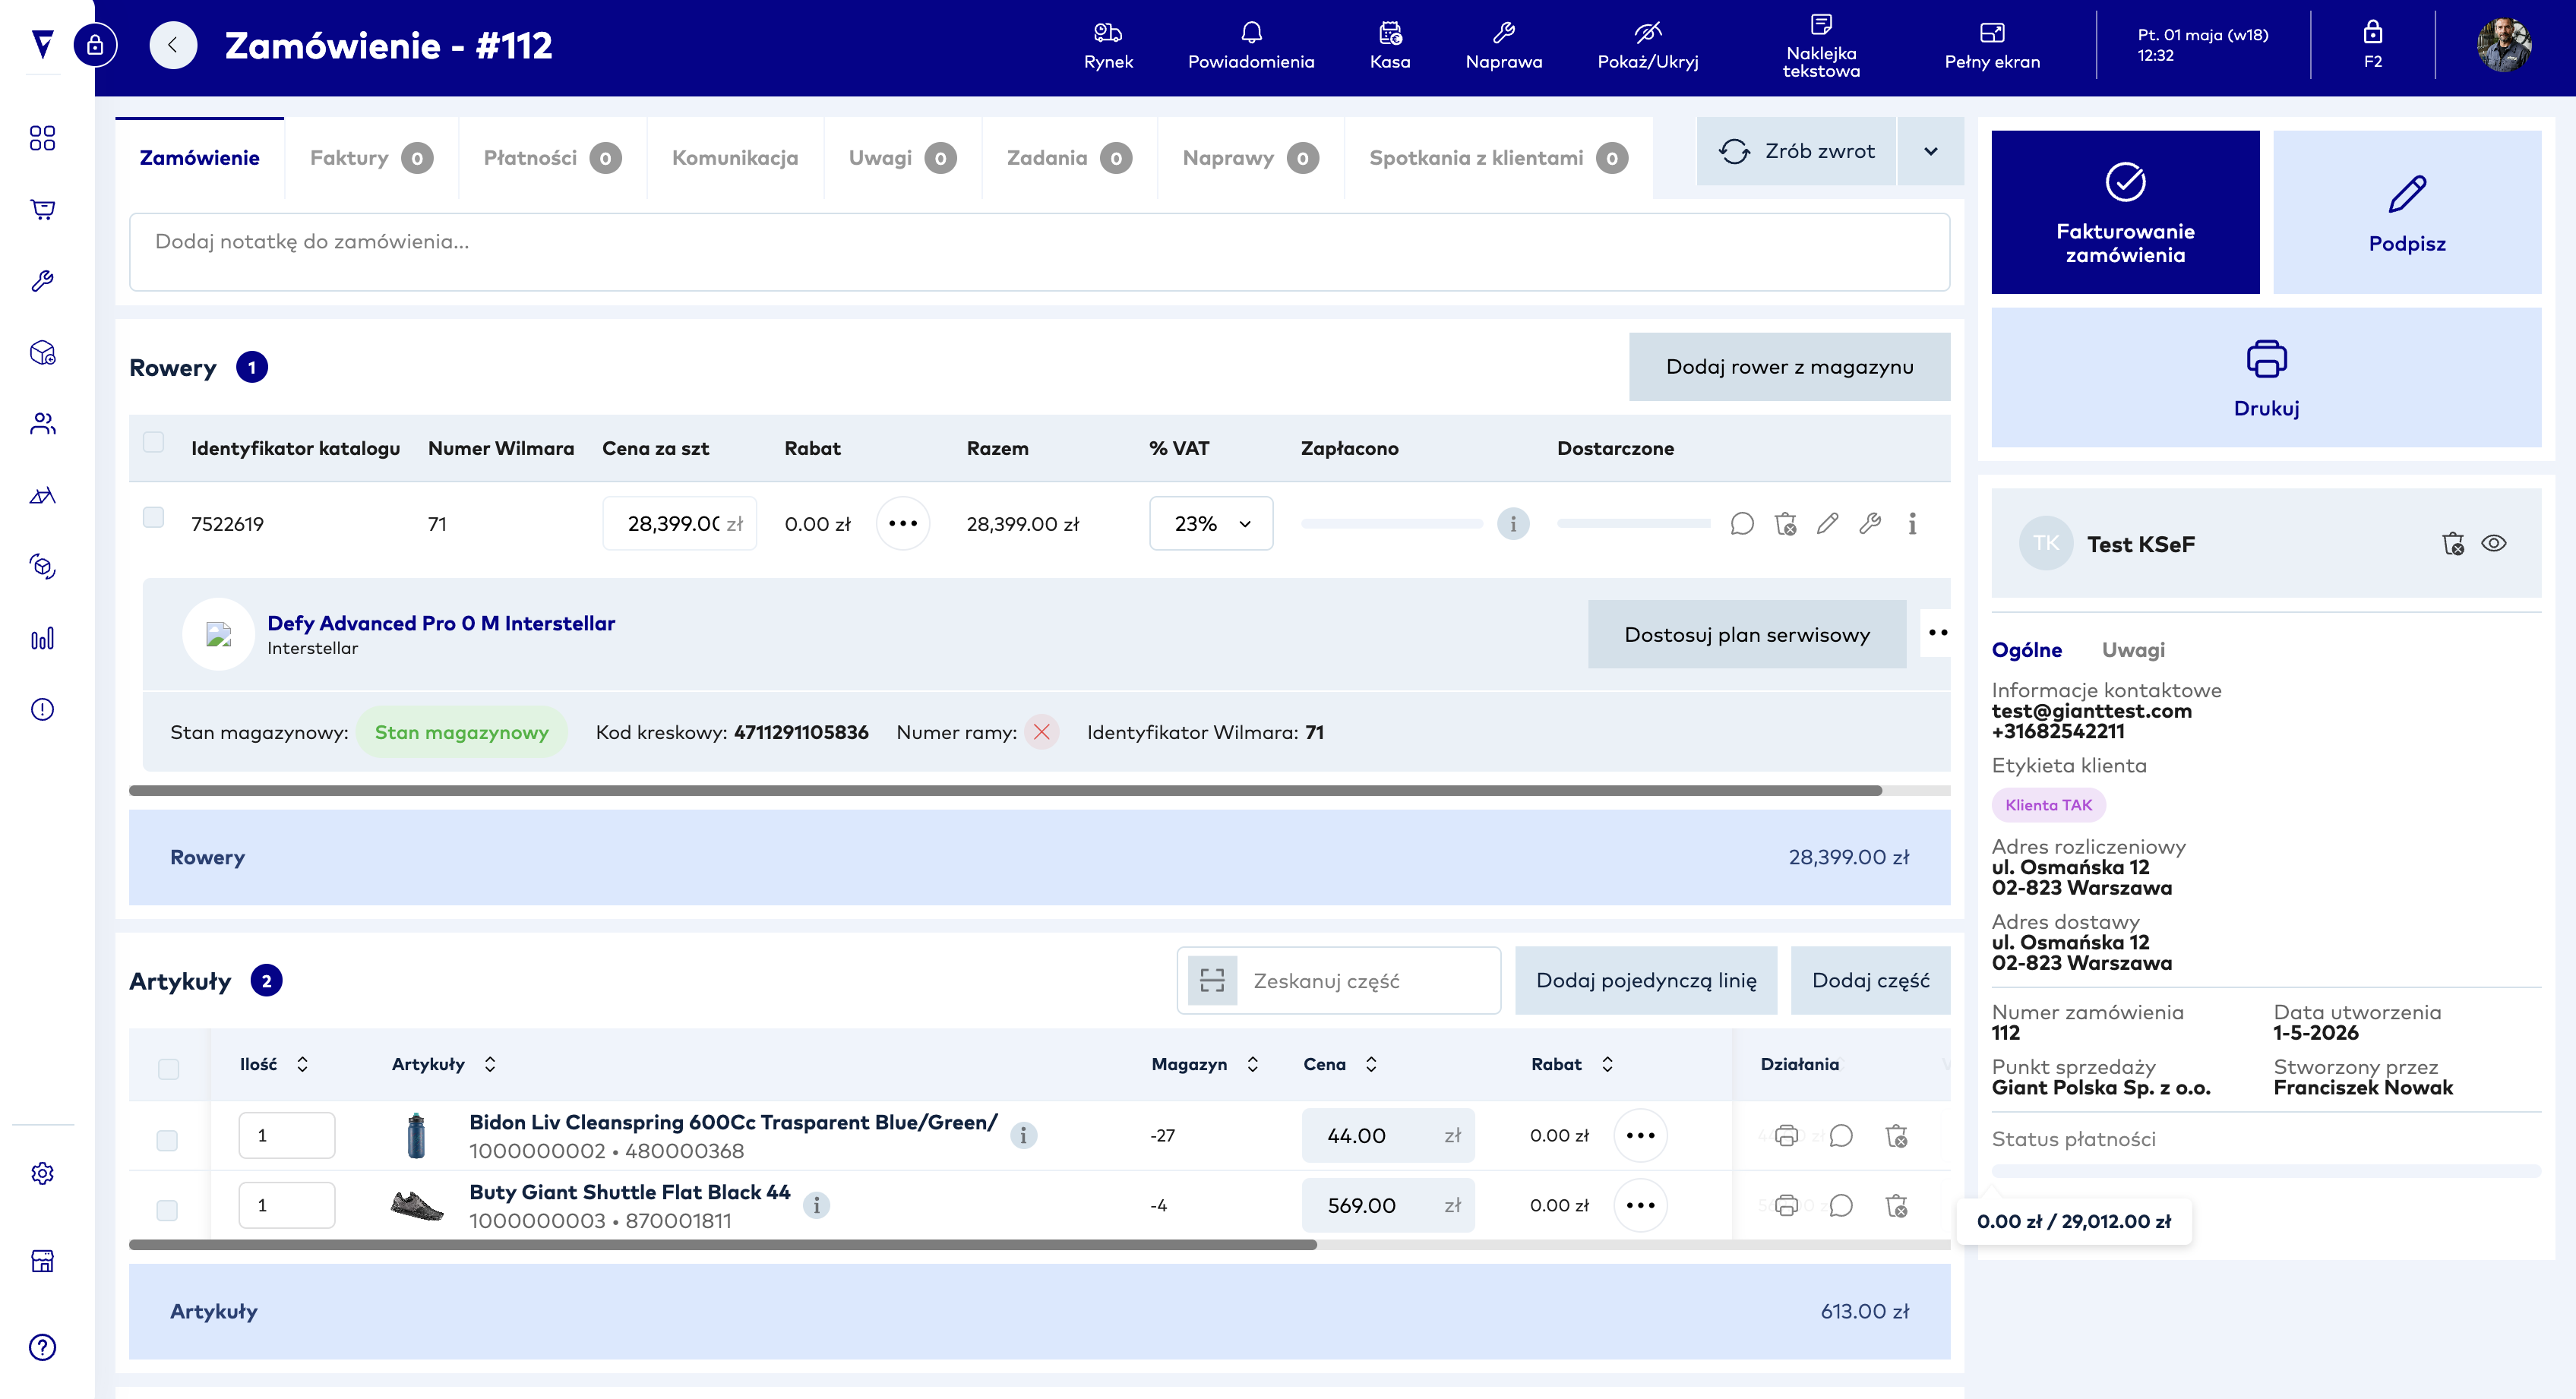The width and height of the screenshot is (2576, 1399).
Task: Click Dodaj rower z magazynu button
Action: point(1789,366)
